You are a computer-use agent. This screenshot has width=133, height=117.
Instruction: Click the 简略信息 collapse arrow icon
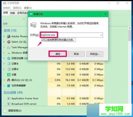[5, 111]
